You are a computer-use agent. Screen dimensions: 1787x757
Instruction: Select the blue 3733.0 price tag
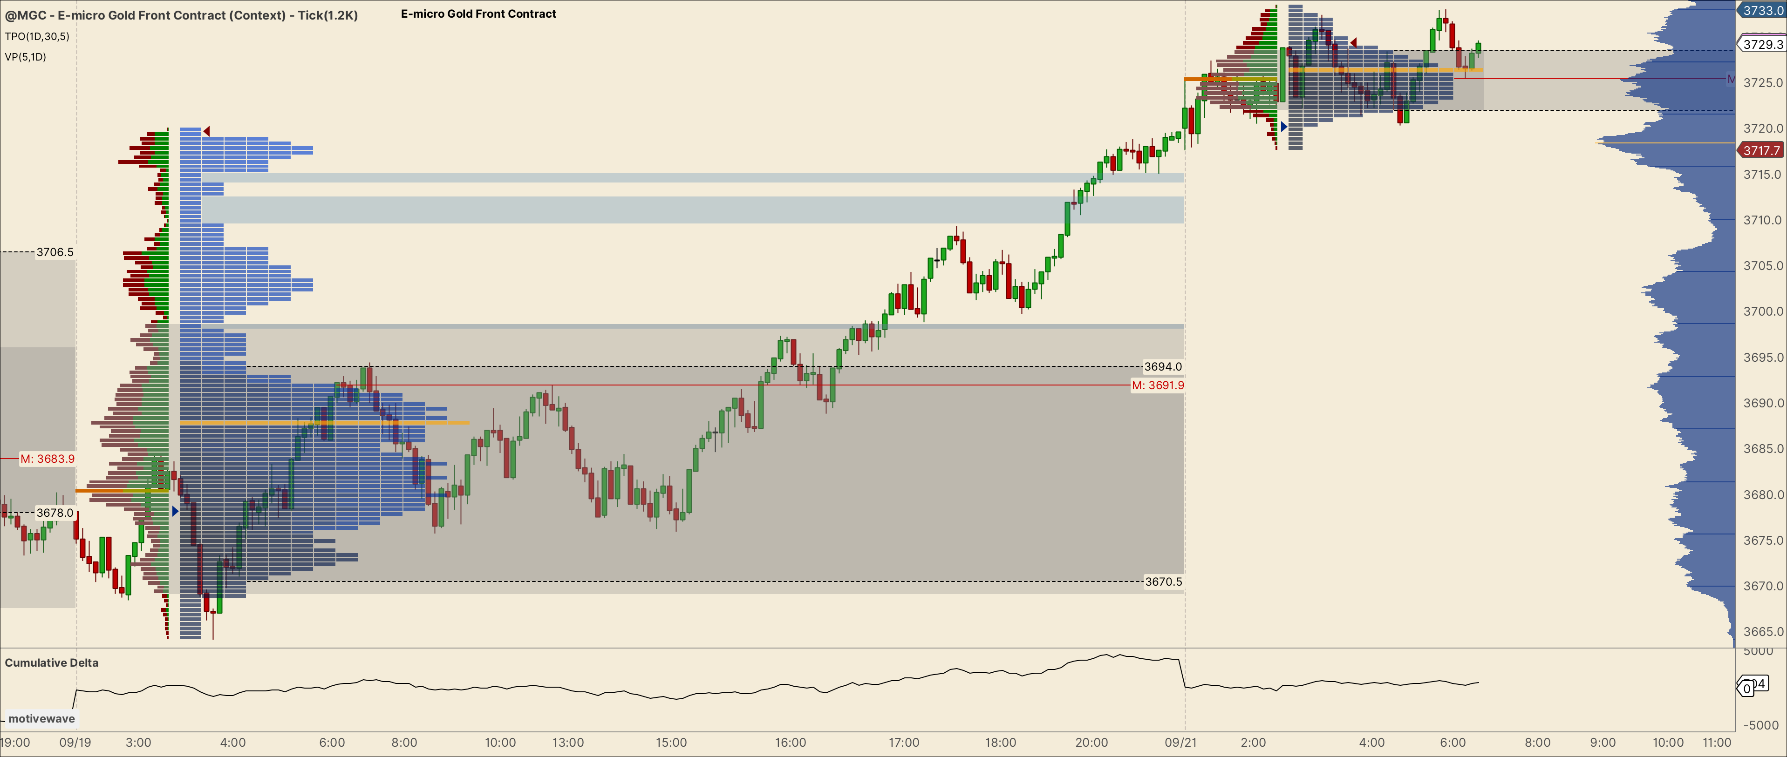1762,10
